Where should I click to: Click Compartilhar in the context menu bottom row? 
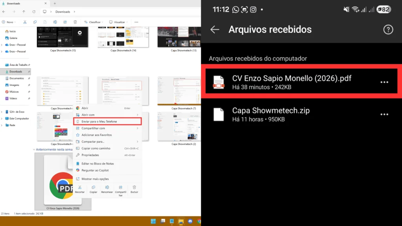click(x=121, y=191)
